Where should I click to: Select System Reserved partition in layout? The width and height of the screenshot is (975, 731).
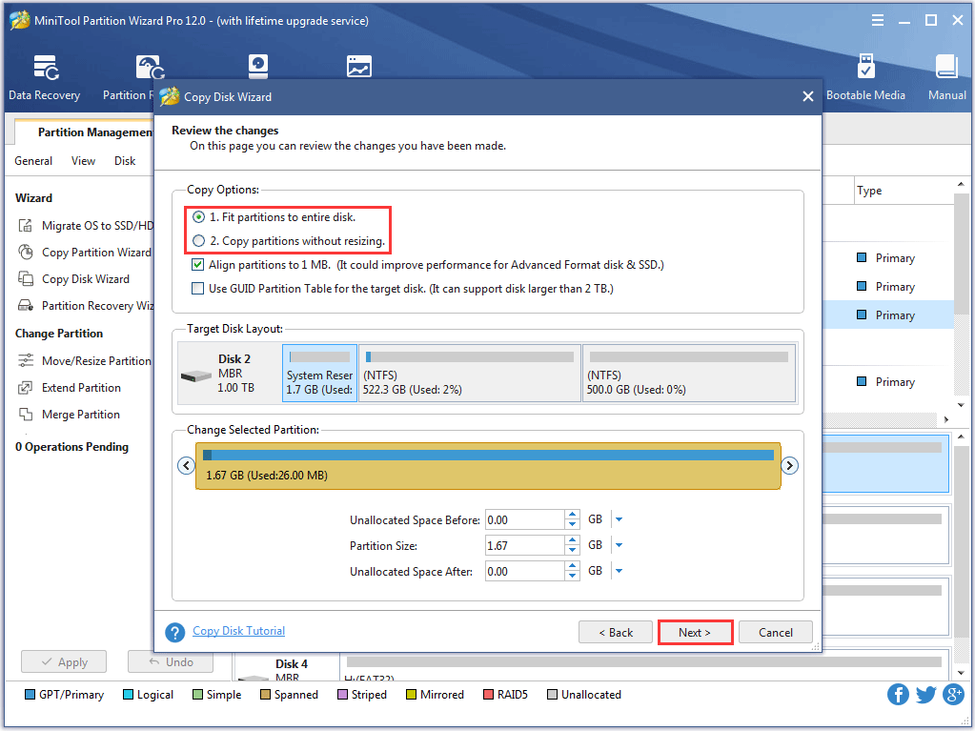point(319,374)
